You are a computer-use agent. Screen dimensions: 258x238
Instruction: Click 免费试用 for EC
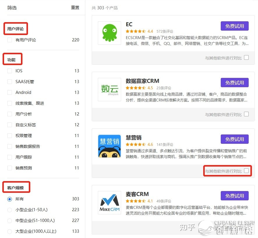[235, 26]
